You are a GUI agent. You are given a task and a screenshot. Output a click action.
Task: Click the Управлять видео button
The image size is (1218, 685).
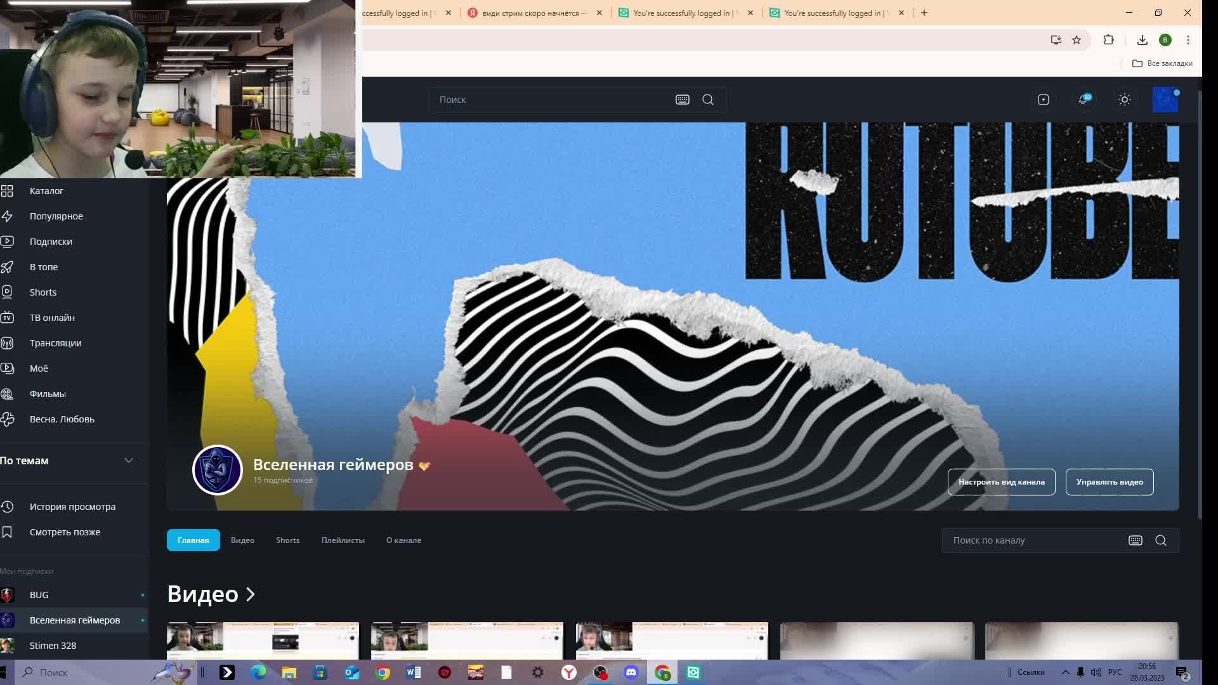tap(1110, 482)
